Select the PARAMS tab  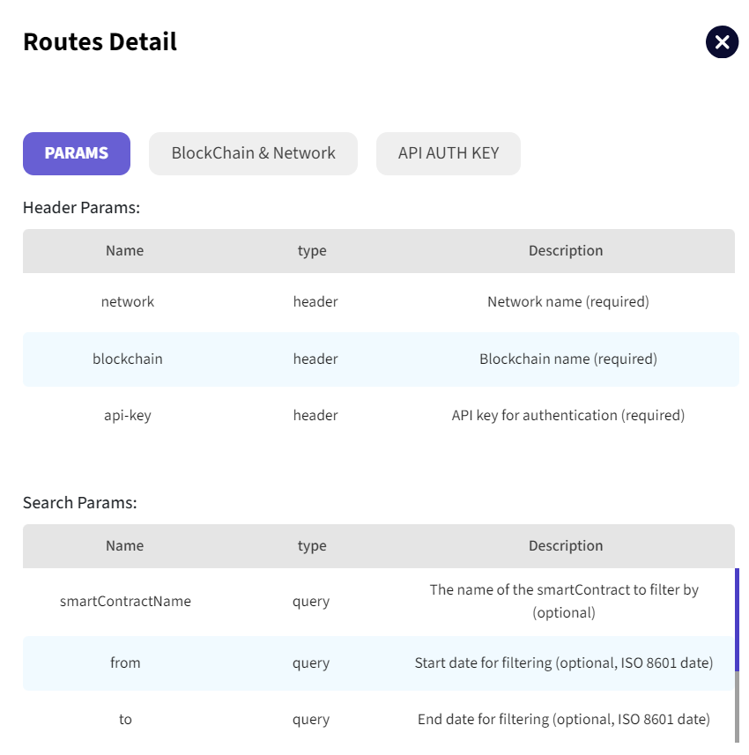point(77,153)
